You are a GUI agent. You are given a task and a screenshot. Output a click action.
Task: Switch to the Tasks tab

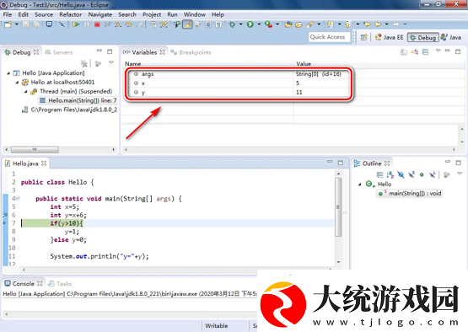60,284
